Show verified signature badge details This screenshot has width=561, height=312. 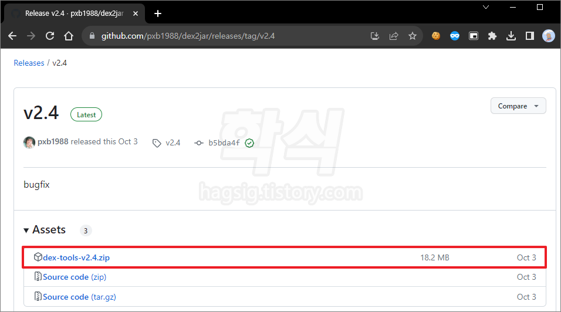[x=249, y=143]
